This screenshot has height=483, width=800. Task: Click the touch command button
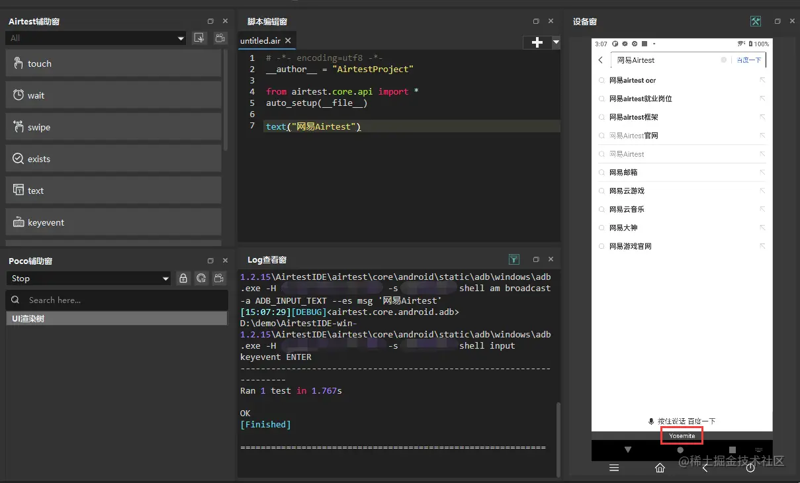click(x=113, y=64)
